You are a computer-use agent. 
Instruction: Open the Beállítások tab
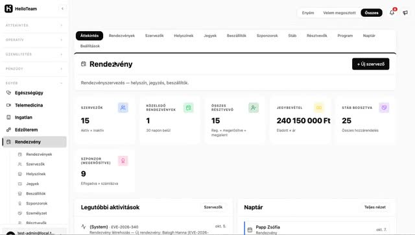click(90, 46)
